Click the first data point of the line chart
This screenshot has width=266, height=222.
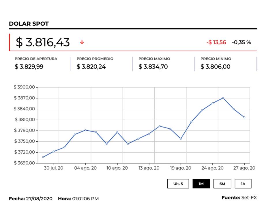point(43,157)
